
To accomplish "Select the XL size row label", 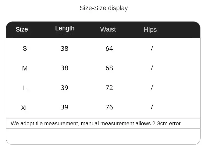I will (x=25, y=108).
